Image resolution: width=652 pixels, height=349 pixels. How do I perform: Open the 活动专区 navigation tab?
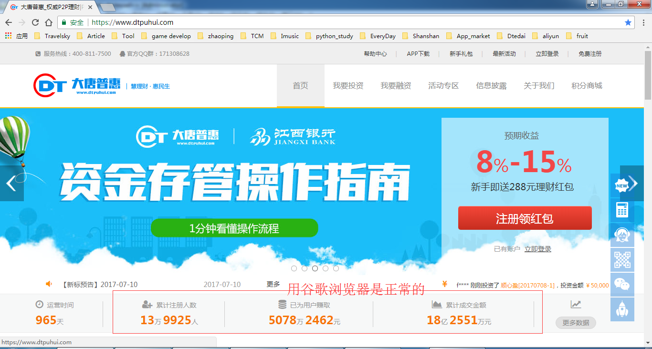tap(444, 86)
